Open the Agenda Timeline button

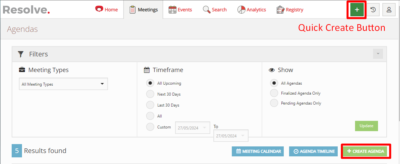[x=313, y=151]
